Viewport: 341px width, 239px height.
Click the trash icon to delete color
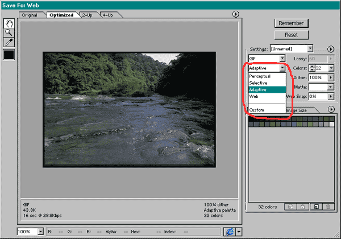(328, 207)
